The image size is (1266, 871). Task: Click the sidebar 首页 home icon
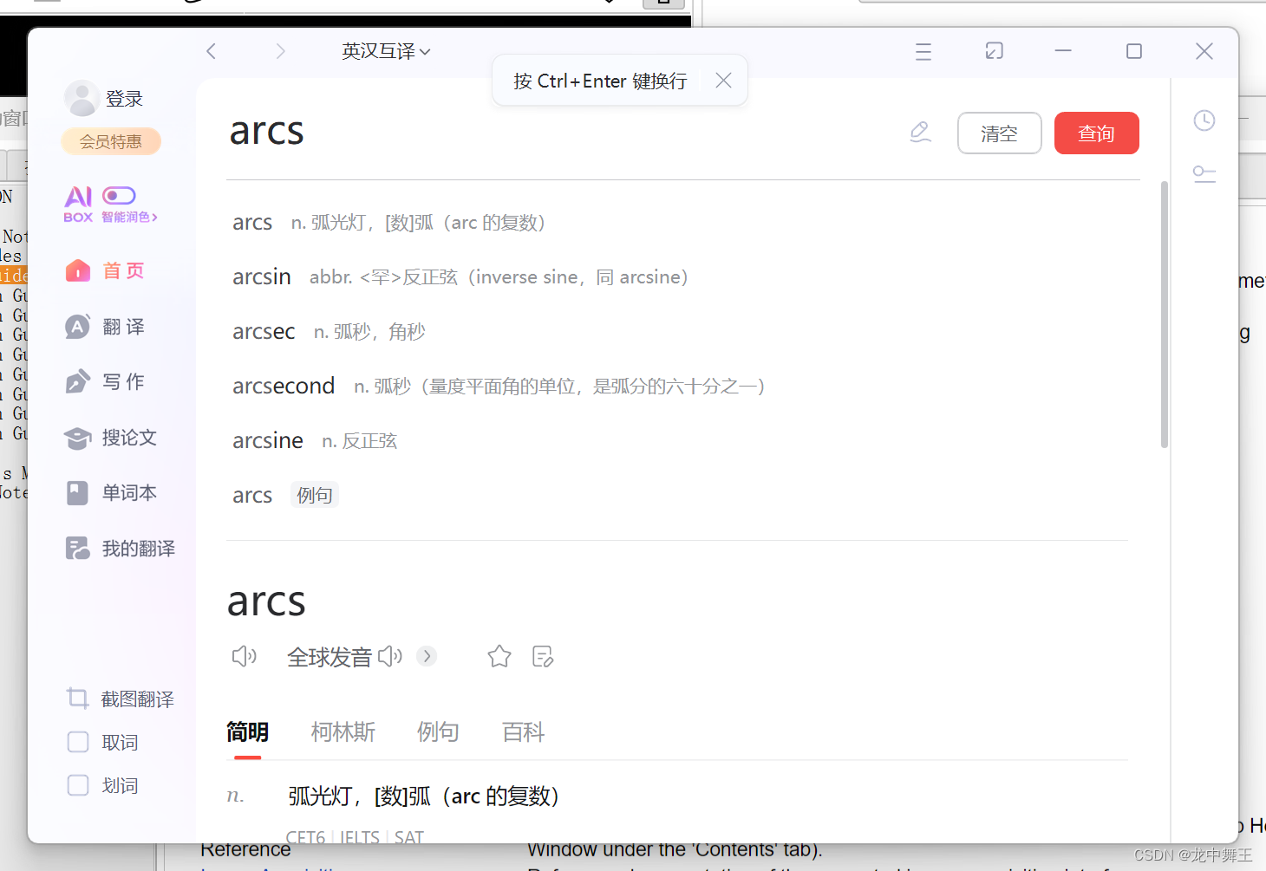78,271
